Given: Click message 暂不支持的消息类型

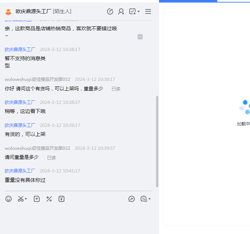Looking at the screenshot, I should click(25, 62).
